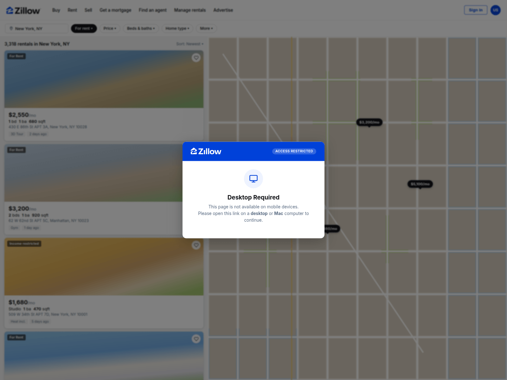
Task: Expand the Home type filter dropdown
Action: [x=177, y=28]
